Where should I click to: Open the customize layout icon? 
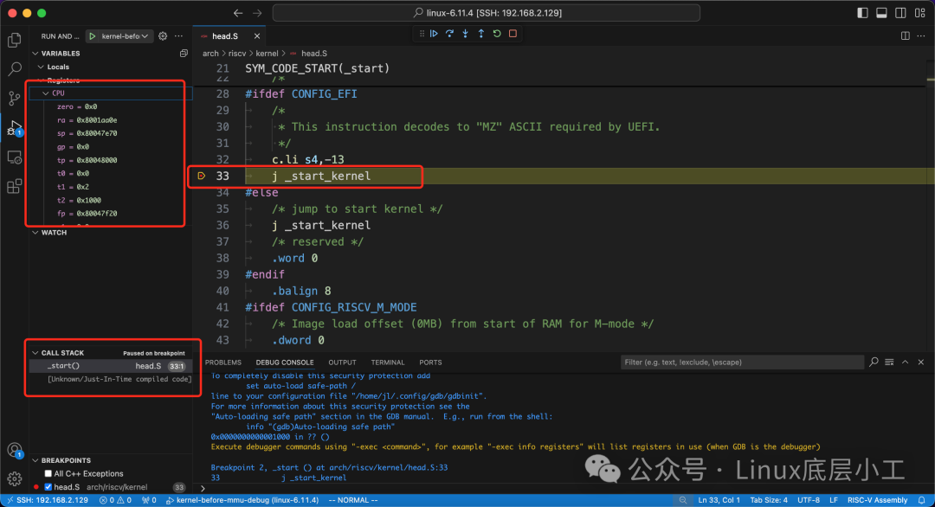[x=920, y=13]
